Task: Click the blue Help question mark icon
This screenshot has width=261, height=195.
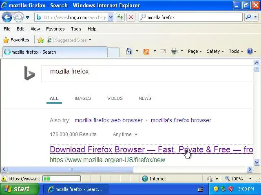Action: coord(250,51)
